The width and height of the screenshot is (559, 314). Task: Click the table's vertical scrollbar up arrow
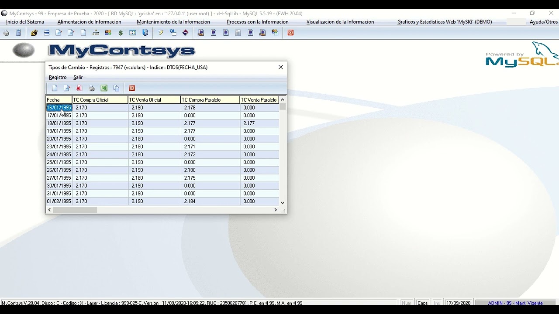point(283,99)
